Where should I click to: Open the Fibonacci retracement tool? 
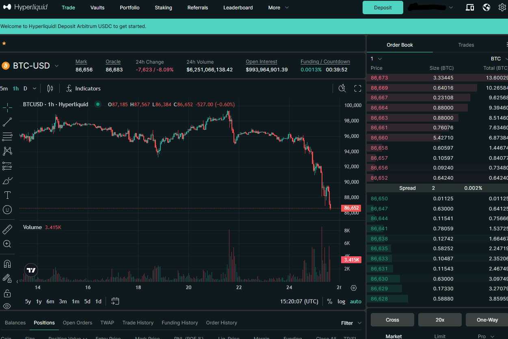[7, 136]
